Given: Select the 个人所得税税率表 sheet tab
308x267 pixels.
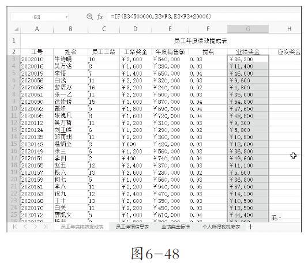Looking at the screenshot, I should click(x=221, y=227).
